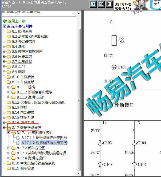Select 8.17.4 说明与操作 tree item

tap(31, 158)
